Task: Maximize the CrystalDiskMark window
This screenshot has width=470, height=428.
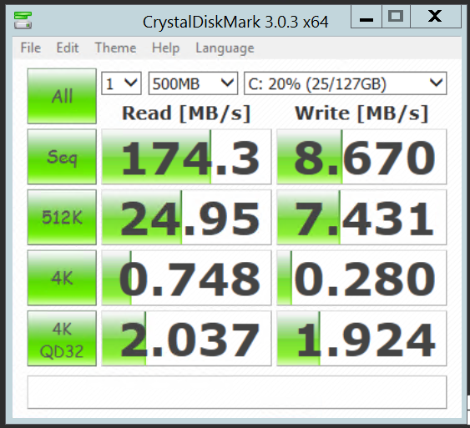Action: 396,17
